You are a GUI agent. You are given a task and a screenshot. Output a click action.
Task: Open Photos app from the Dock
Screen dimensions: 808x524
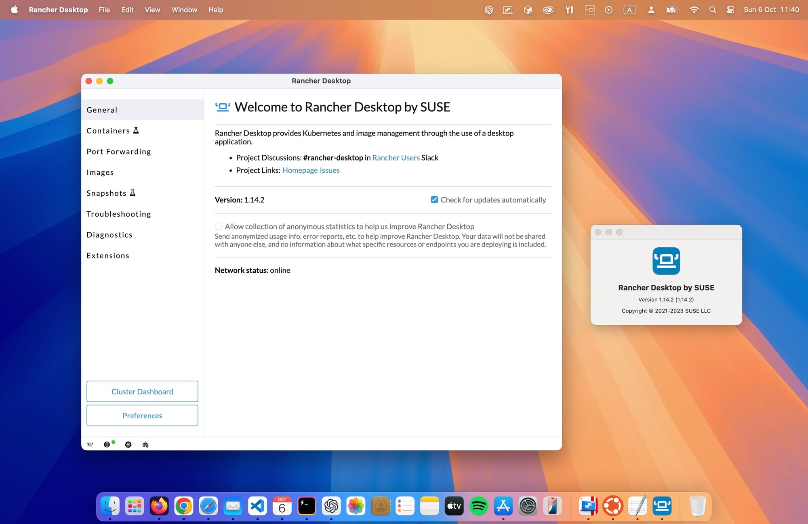(356, 506)
